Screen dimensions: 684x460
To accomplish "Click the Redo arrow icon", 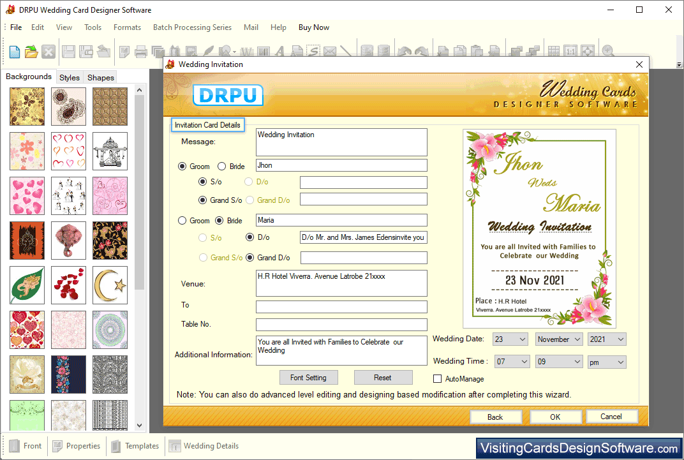I will 421,52.
